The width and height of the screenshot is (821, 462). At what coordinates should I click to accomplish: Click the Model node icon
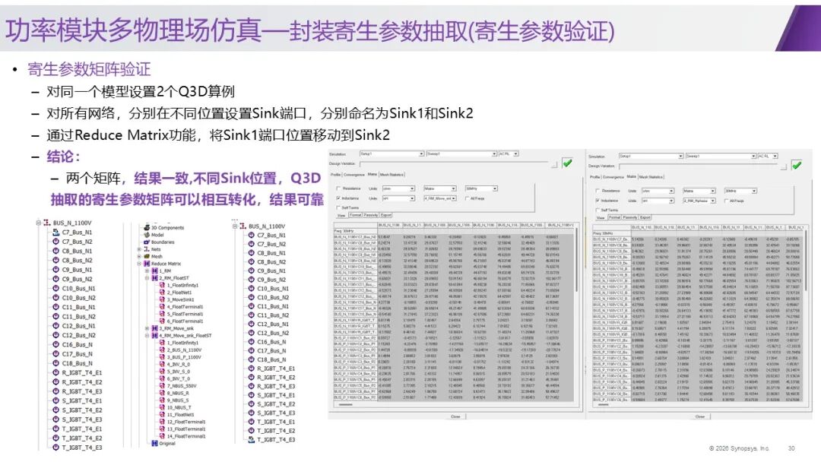click(147, 235)
